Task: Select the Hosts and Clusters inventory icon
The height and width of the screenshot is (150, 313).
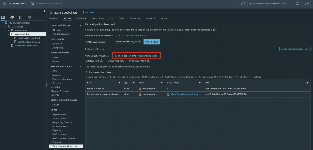Action: pos(3,17)
